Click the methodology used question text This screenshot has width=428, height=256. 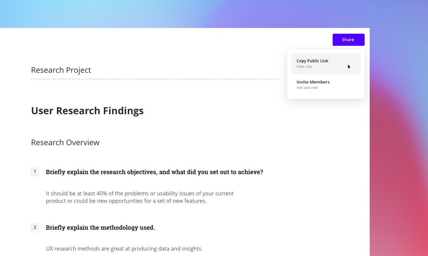100,228
